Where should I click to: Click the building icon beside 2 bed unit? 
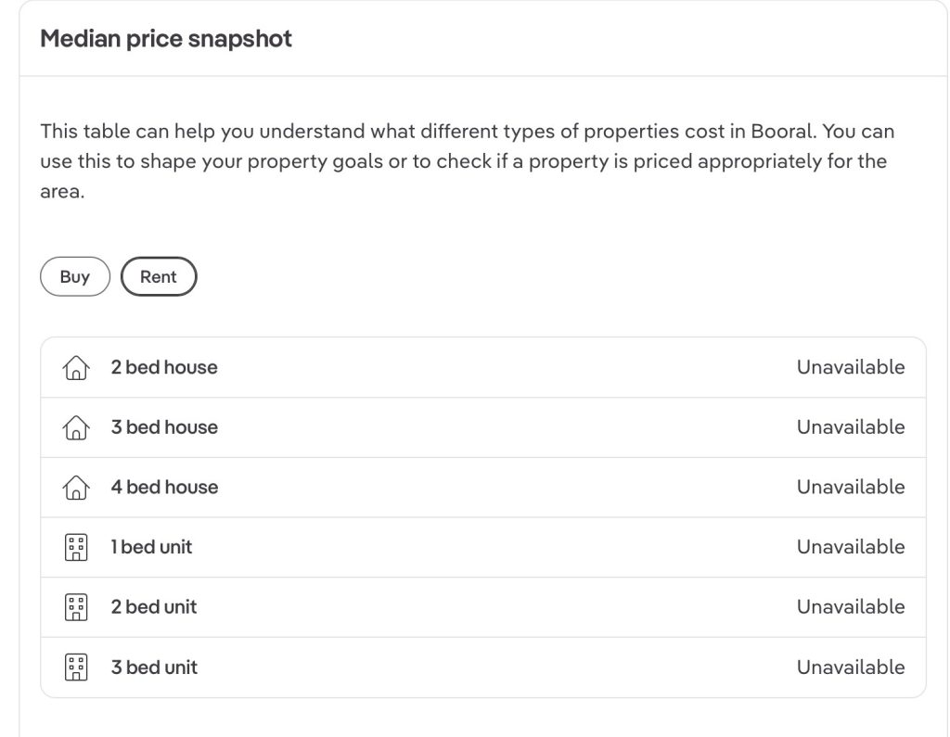75,607
